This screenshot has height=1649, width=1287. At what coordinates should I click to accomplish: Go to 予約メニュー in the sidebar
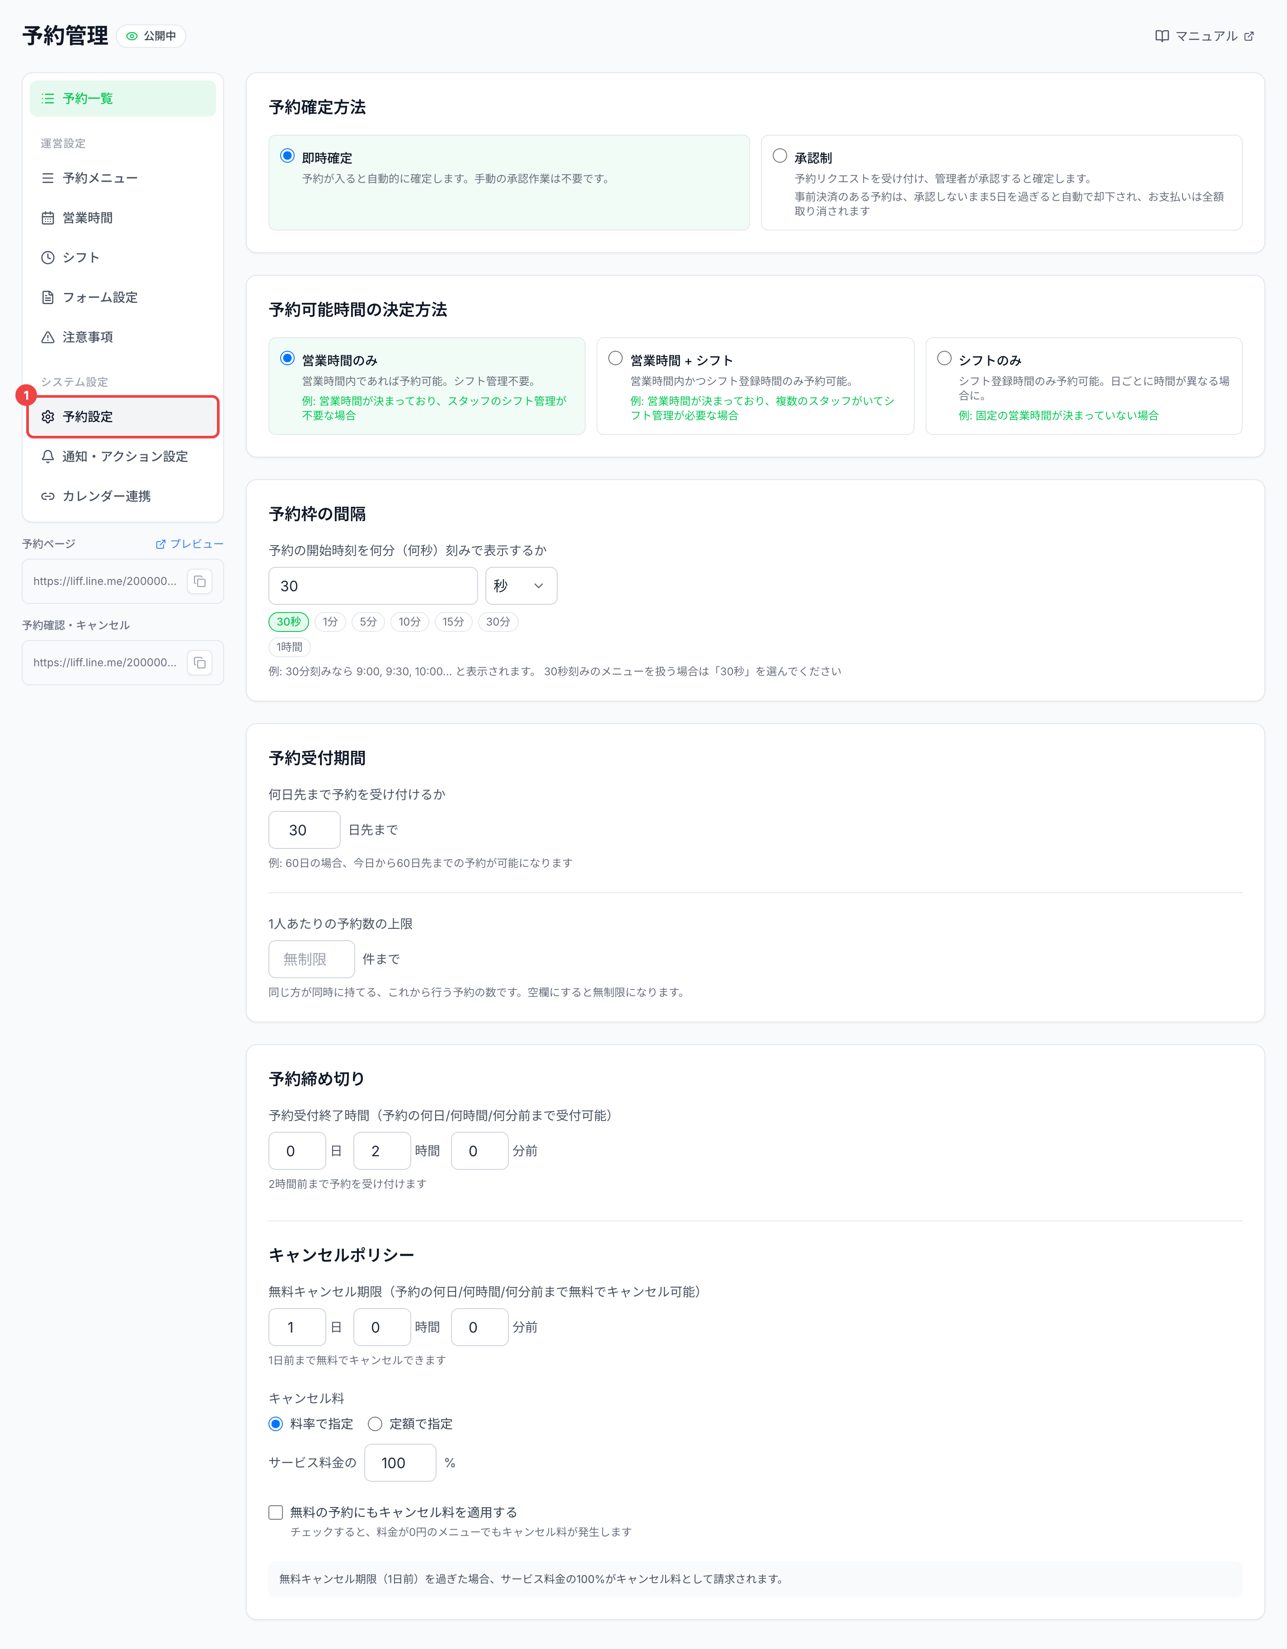coord(122,178)
